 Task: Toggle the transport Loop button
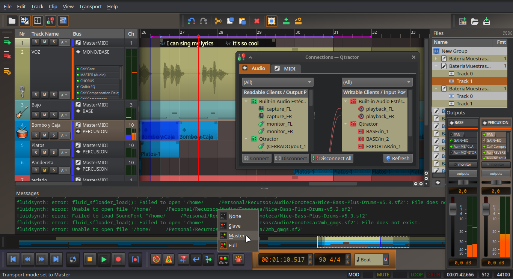pyautogui.click(x=73, y=259)
